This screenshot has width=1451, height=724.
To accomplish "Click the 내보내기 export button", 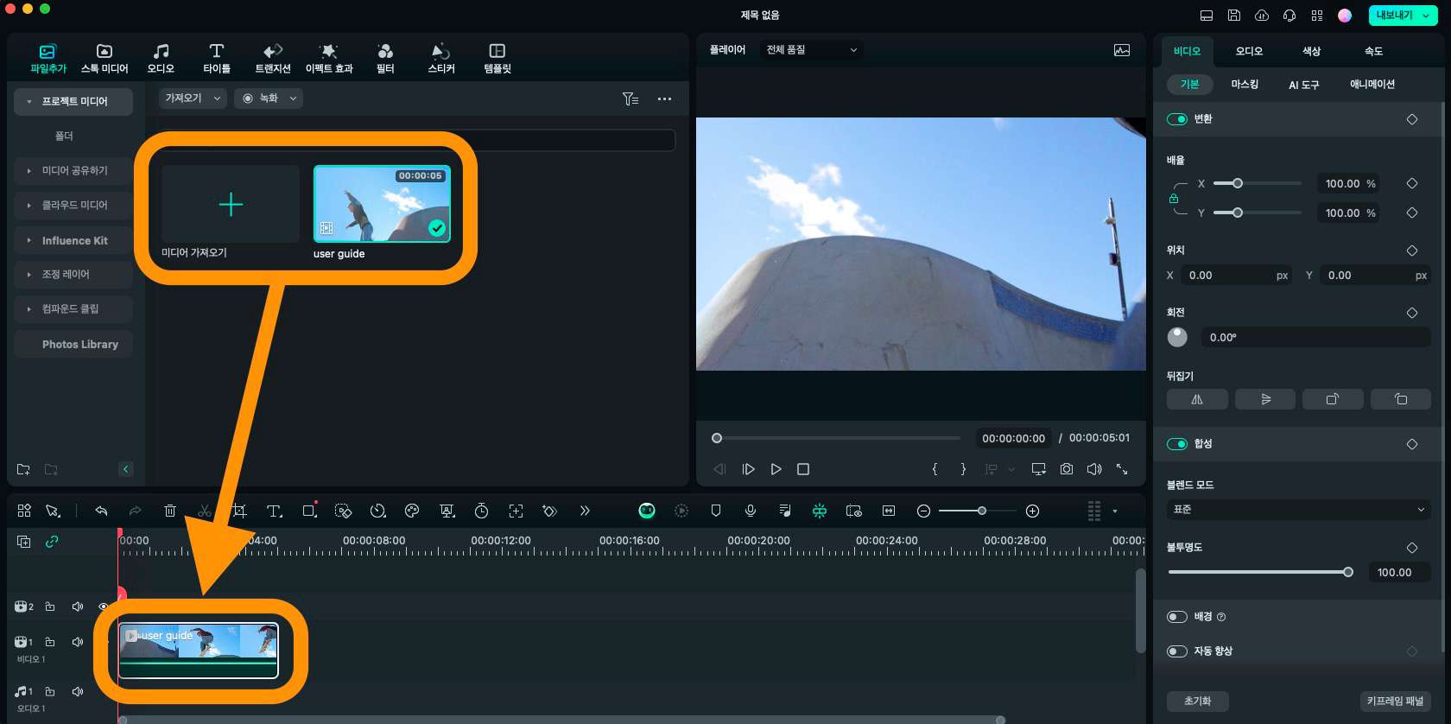I will click(1403, 16).
